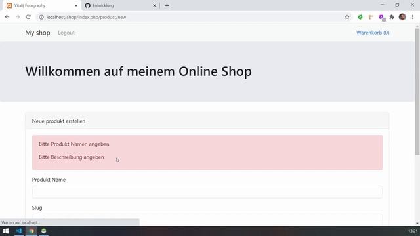Open the Warenkorb (0) cart link
The image size is (420, 236).
point(373,33)
